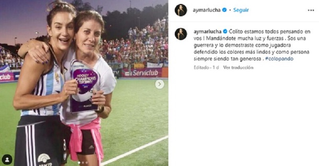Image resolution: width=319 pixels, height=166 pixels.
Task: Click Ver traducción to translate caption
Action: coord(238,67)
